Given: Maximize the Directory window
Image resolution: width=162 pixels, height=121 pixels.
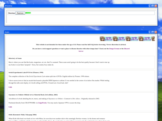Looking at the screenshot, I should (153, 6).
